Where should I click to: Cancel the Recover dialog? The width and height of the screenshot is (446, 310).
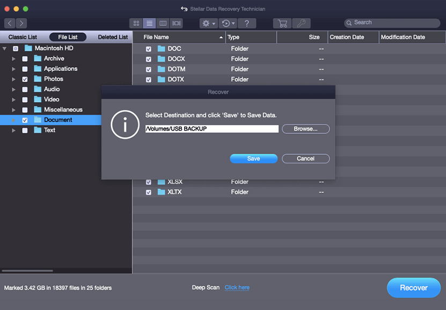pos(306,158)
